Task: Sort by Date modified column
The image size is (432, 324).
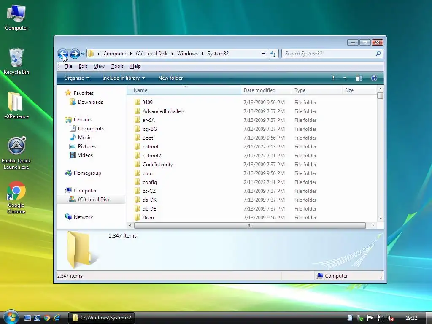Action: coord(267,90)
